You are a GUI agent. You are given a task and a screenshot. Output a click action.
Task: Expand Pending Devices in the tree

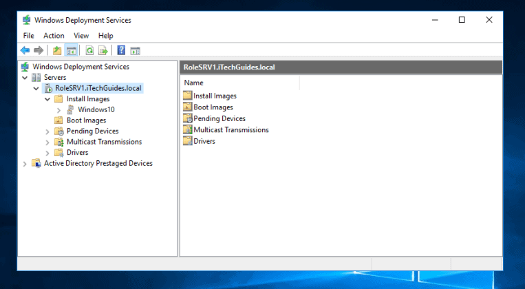pyautogui.click(x=47, y=131)
